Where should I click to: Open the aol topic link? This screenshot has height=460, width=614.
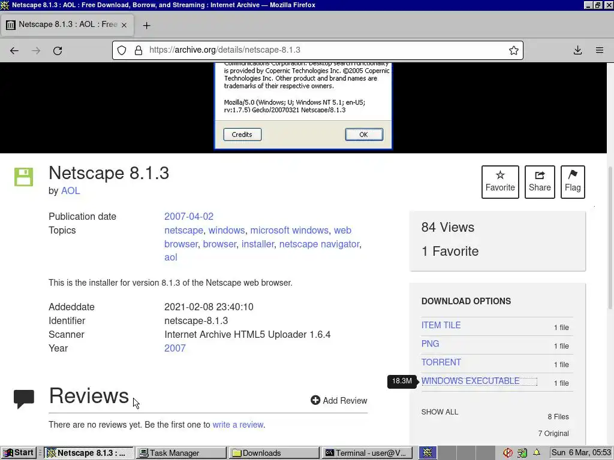click(171, 258)
